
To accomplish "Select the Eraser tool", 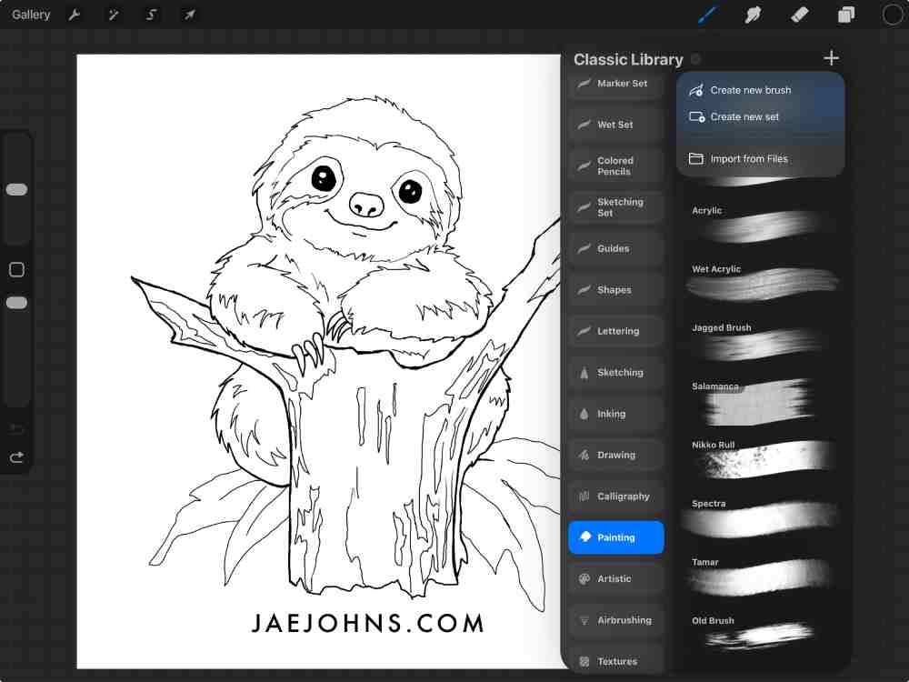I will click(799, 15).
